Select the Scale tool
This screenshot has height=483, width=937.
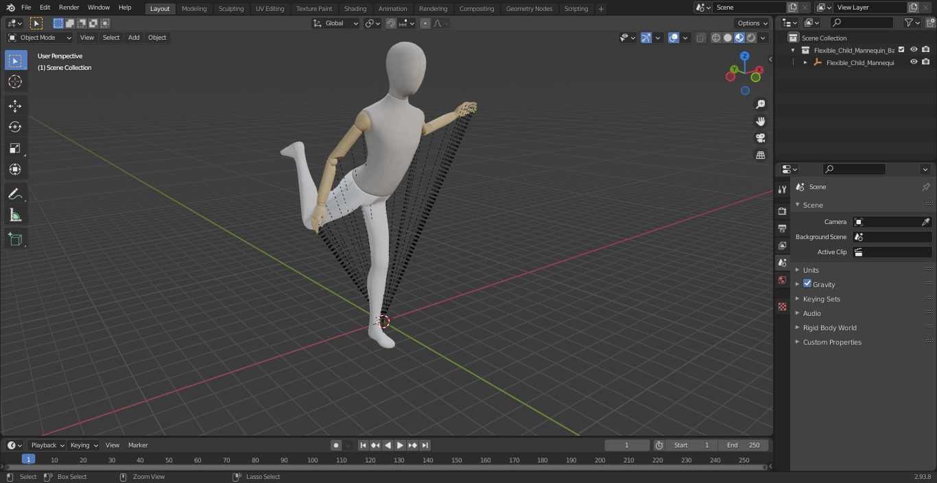[x=15, y=148]
